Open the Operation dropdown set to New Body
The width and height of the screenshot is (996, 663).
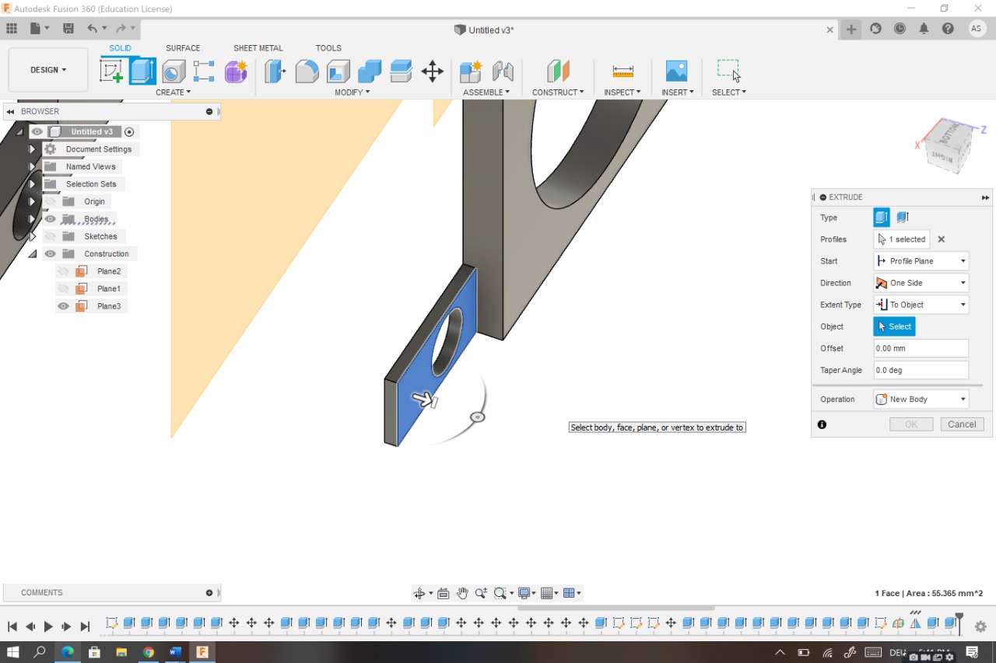point(921,400)
